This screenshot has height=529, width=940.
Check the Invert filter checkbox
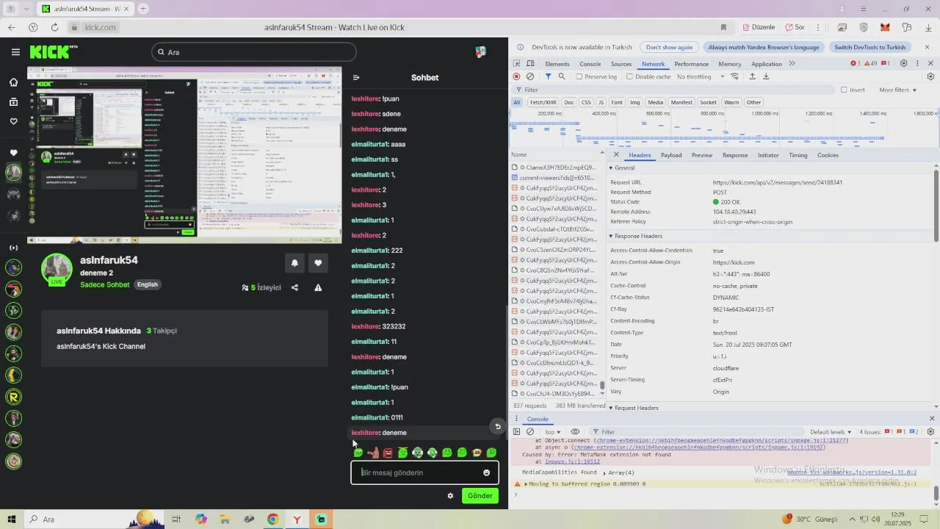[x=844, y=90]
